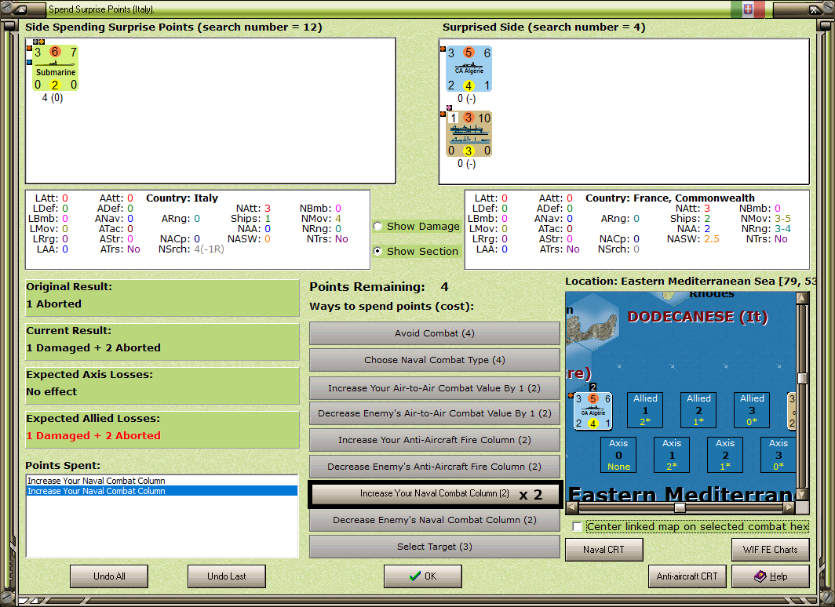Click map horizontal scrollbar left arrow

point(571,507)
